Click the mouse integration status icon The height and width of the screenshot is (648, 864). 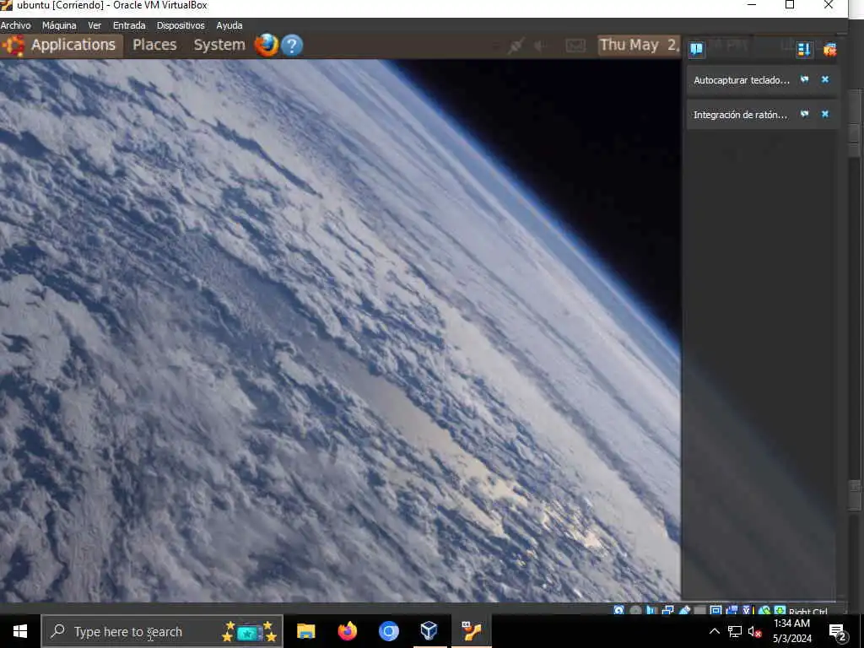764,611
